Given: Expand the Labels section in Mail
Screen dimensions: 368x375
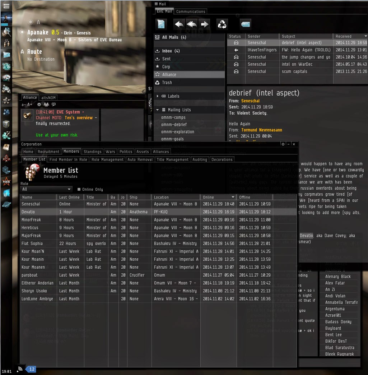Looking at the screenshot, I should point(158,96).
